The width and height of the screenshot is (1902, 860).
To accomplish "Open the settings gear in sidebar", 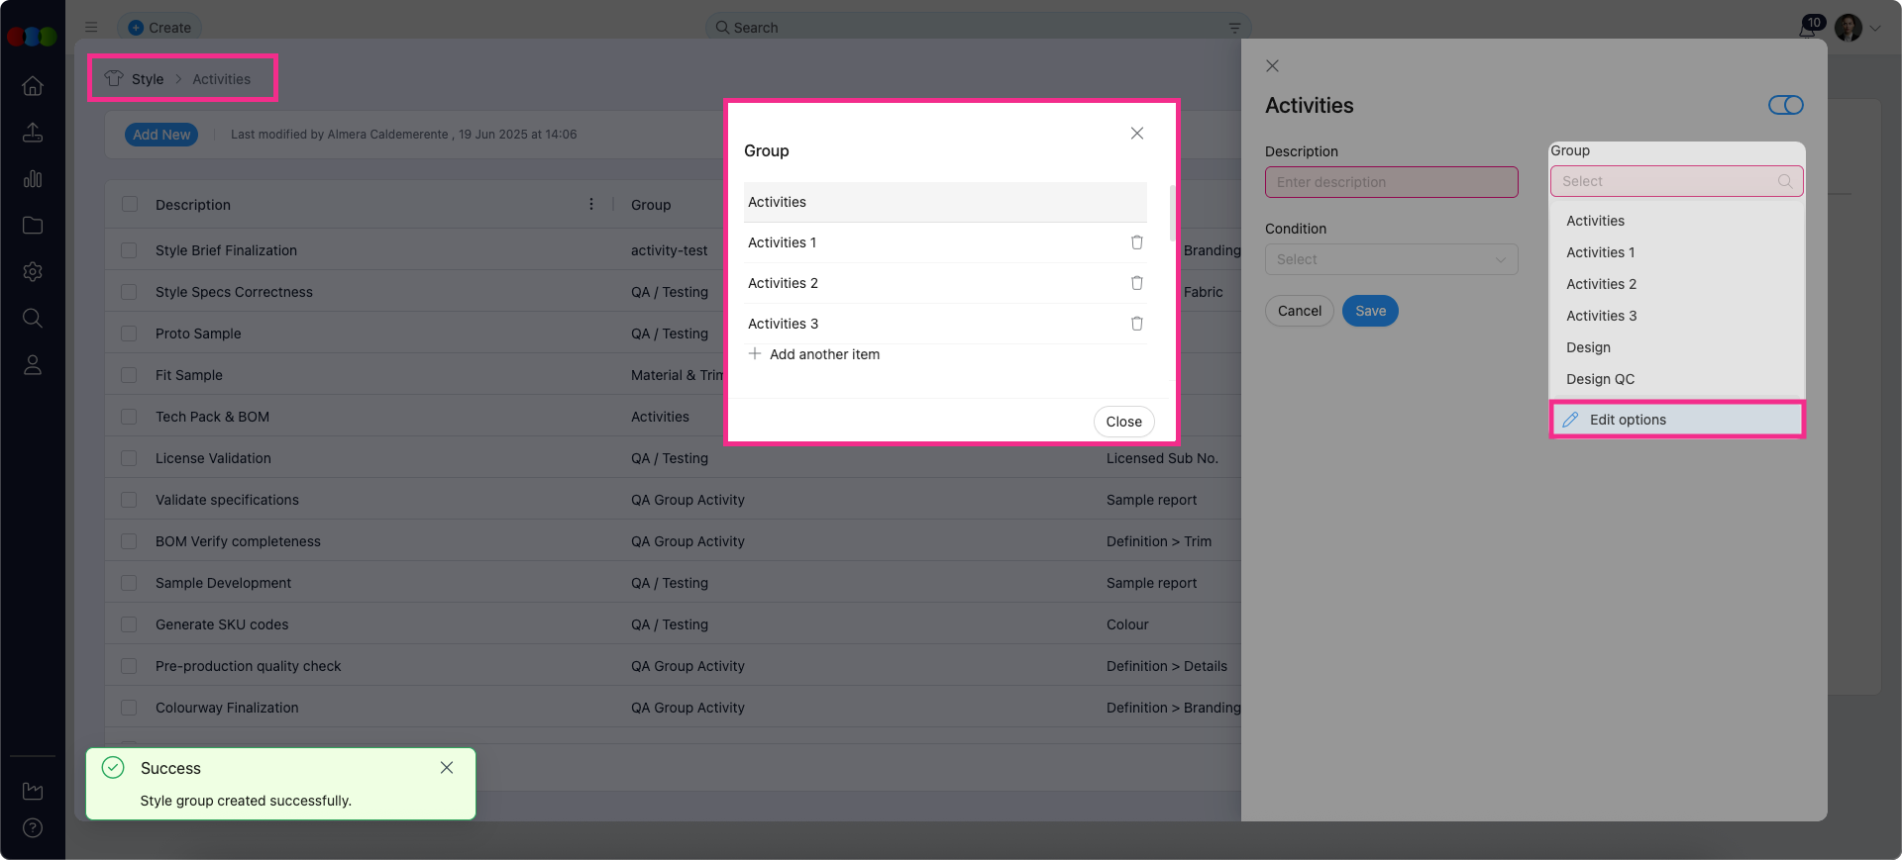I will point(33,271).
